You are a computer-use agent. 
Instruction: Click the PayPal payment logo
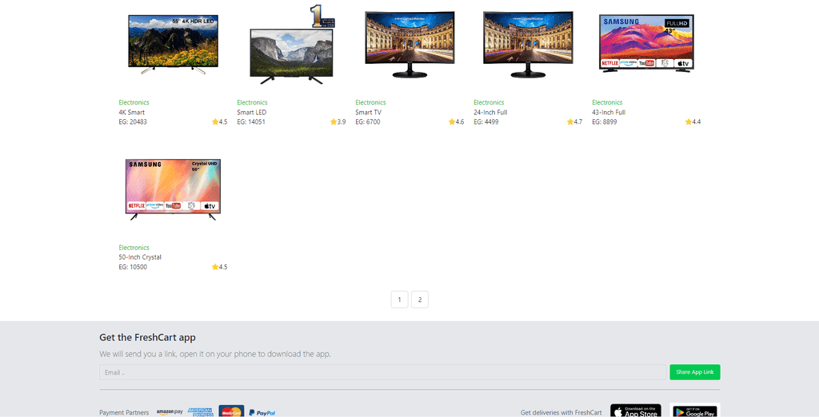point(262,412)
